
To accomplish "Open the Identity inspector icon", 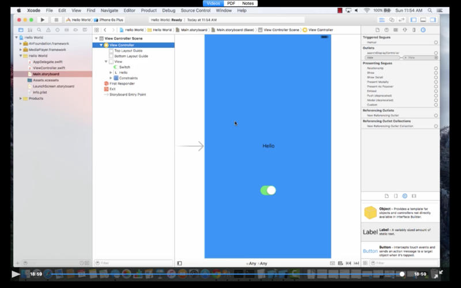I will 396,30.
